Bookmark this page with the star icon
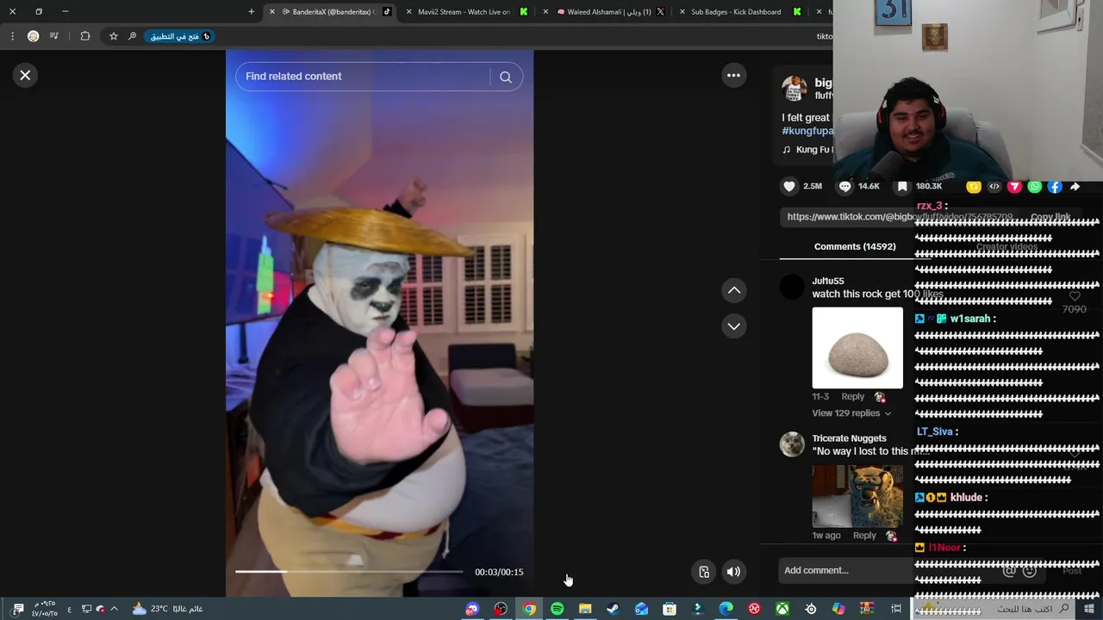1103x620 pixels. click(x=113, y=36)
